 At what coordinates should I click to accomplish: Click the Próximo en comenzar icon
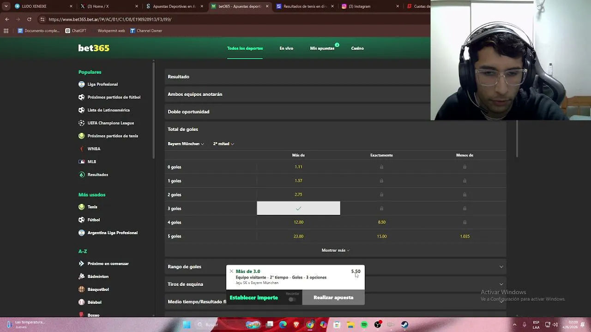point(82,264)
